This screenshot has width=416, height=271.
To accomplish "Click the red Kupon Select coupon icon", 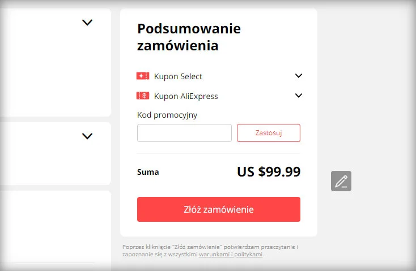I will click(x=143, y=76).
